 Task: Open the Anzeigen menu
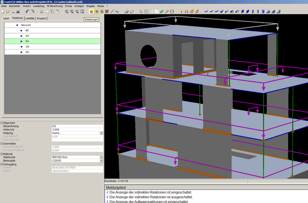coord(79,6)
